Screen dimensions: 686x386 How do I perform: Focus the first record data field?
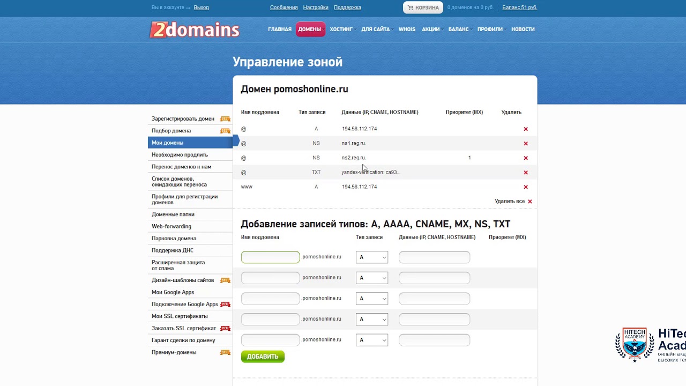click(435, 257)
